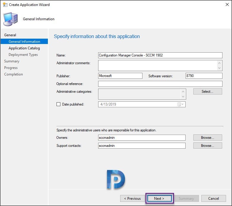Cancel the wizard

214,199
